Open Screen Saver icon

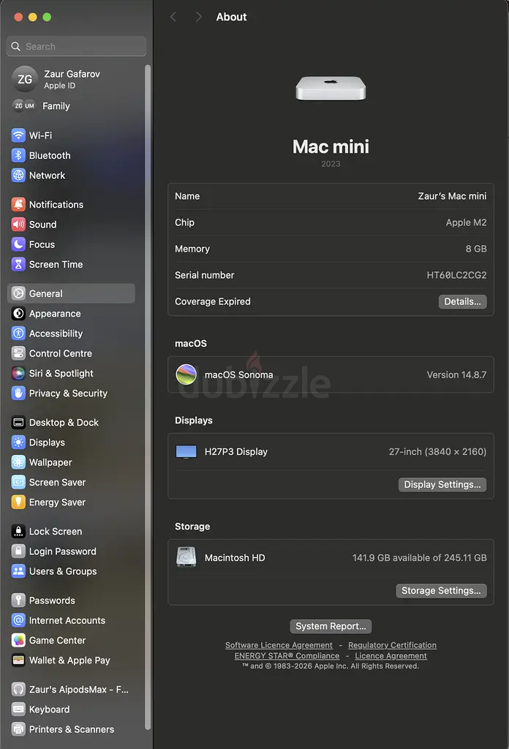tap(18, 483)
